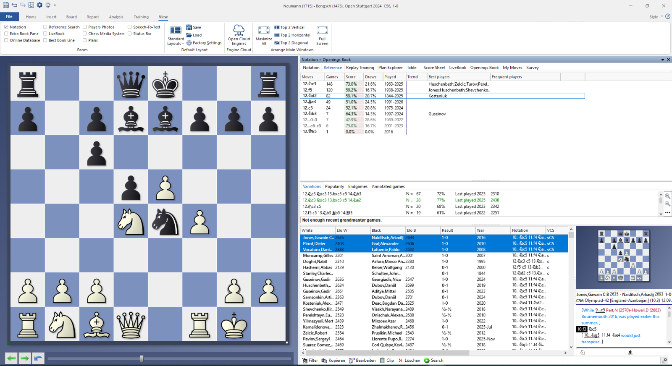Step back one move with green left arrow
672x366 pixels.
tap(11, 358)
